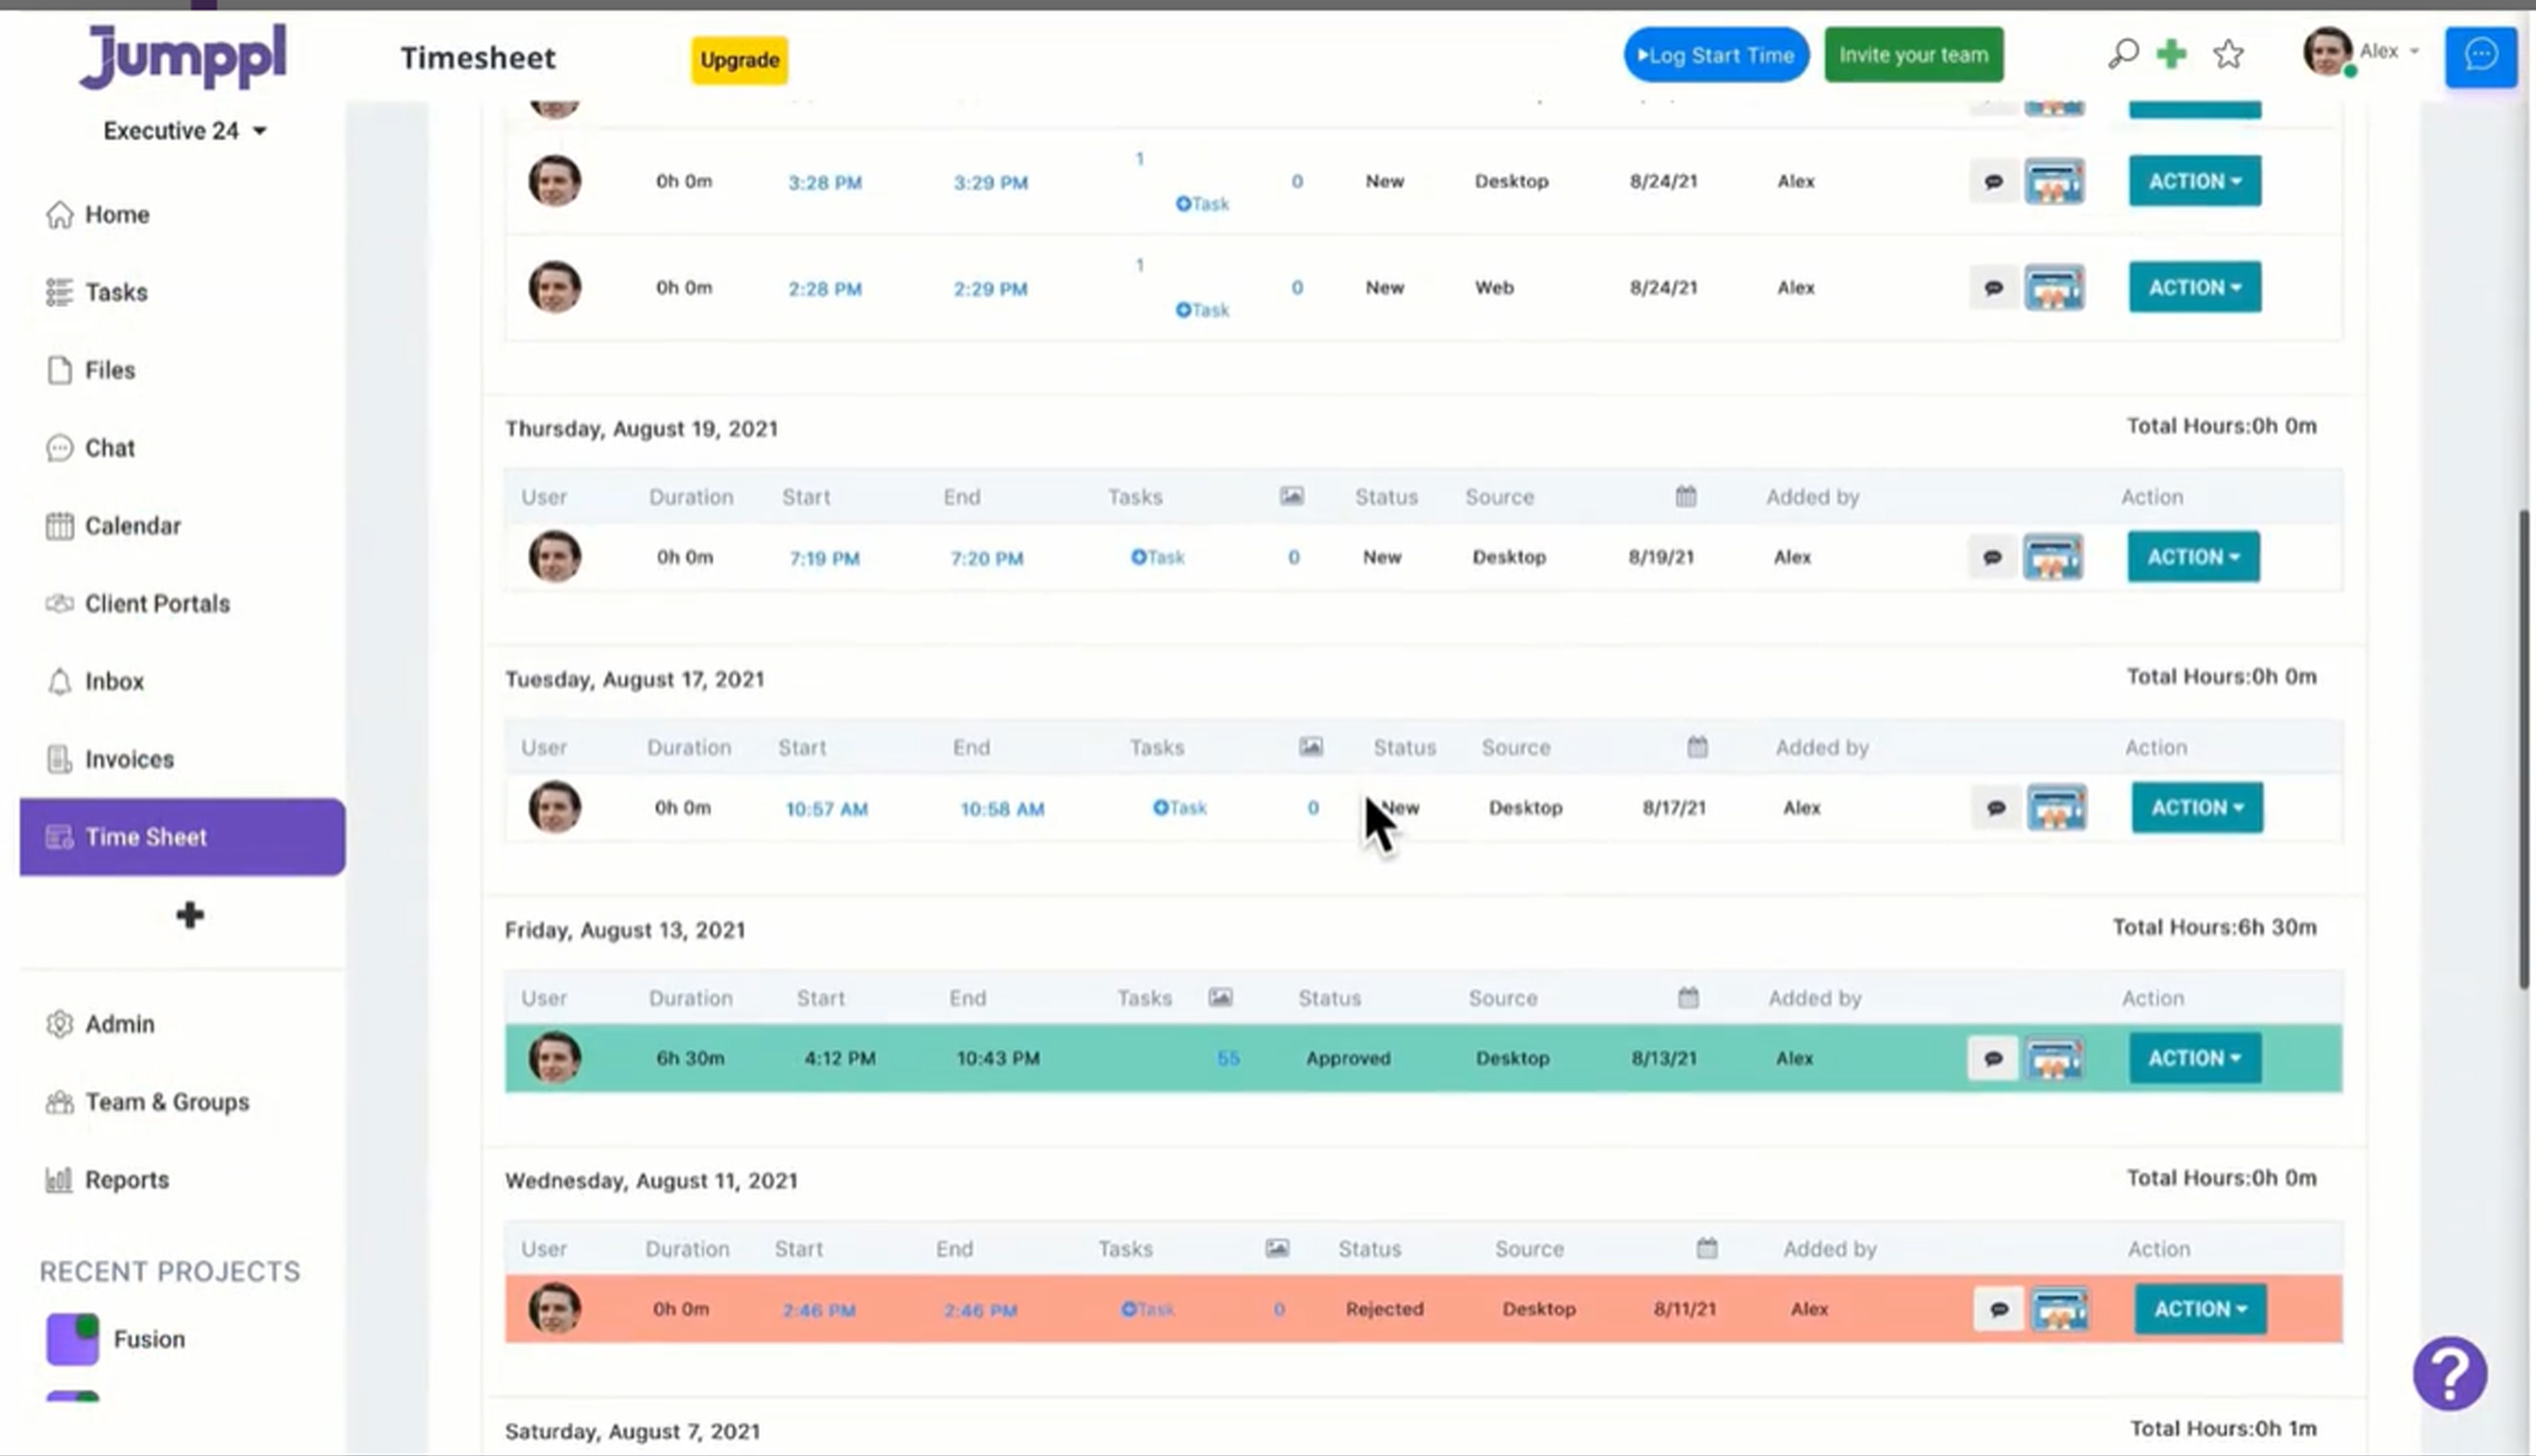Viewport: 2536px width, 1456px height.
Task: Open ACTION dropdown for 2:28 PM entry
Action: pyautogui.click(x=2195, y=287)
